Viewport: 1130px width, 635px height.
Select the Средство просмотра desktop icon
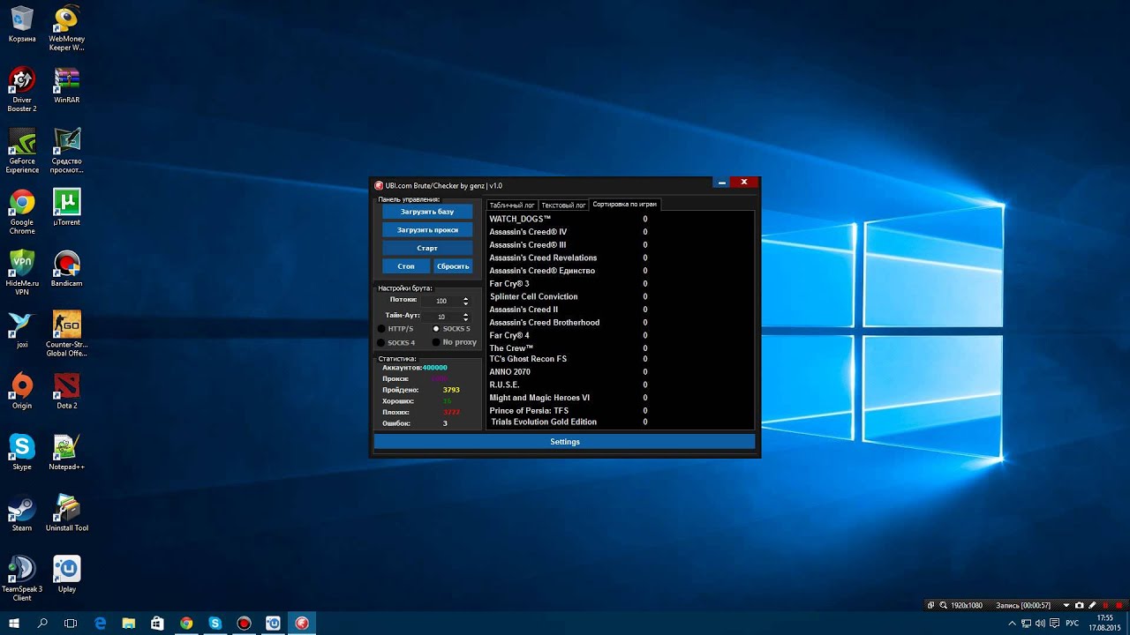66,150
